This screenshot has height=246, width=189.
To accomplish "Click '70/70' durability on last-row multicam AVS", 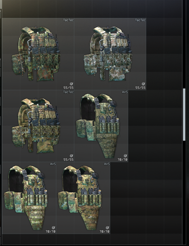I will (104, 231).
